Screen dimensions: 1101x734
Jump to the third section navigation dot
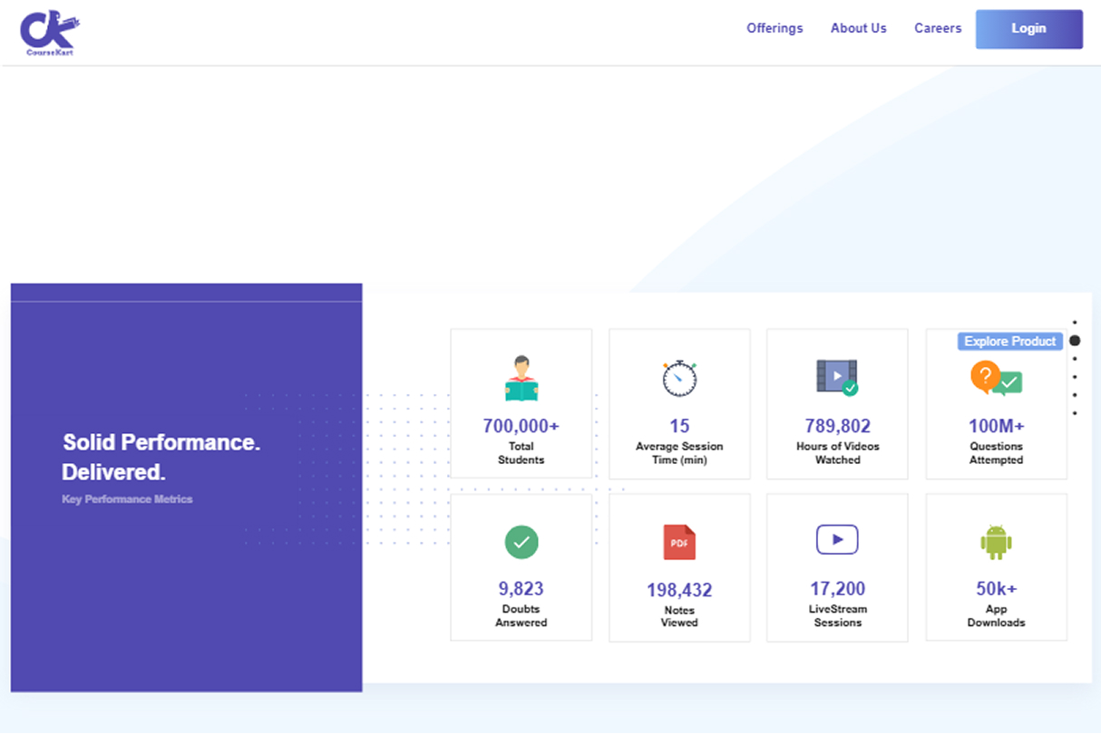tap(1075, 359)
